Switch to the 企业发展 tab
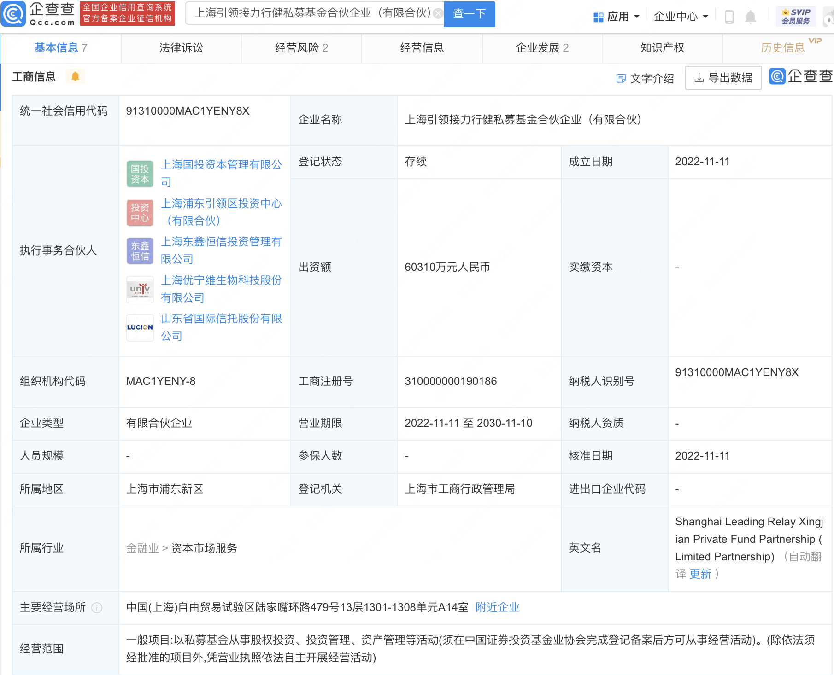 coord(542,48)
